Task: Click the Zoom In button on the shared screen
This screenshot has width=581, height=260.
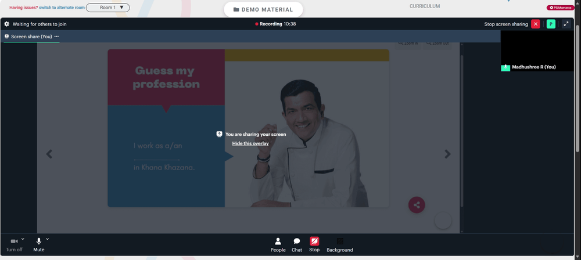Action: pos(408,44)
